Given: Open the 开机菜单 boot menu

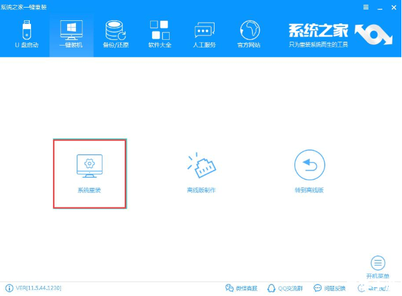Looking at the screenshot, I should 378,267.
